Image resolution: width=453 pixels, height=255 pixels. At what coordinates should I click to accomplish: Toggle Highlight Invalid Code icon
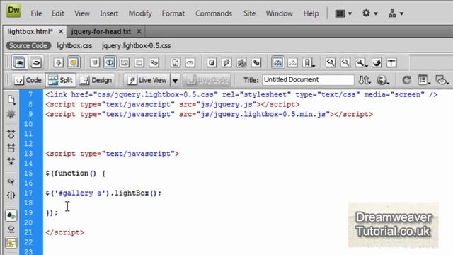tap(11, 229)
